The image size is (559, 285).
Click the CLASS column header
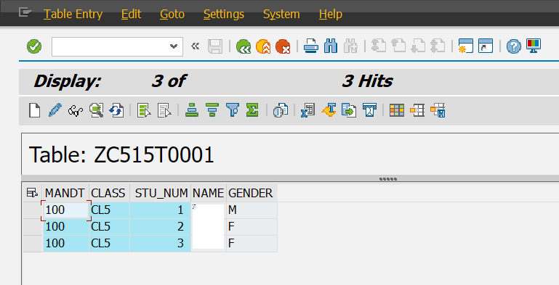point(109,193)
